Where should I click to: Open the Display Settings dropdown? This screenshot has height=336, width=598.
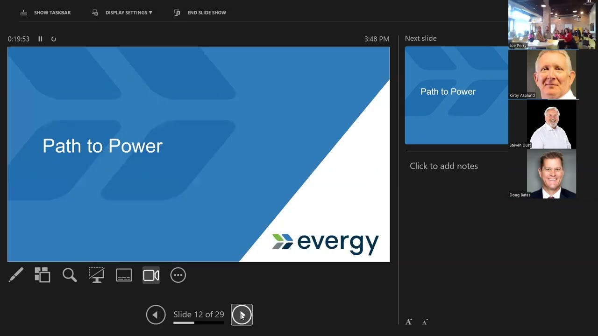[122, 13]
